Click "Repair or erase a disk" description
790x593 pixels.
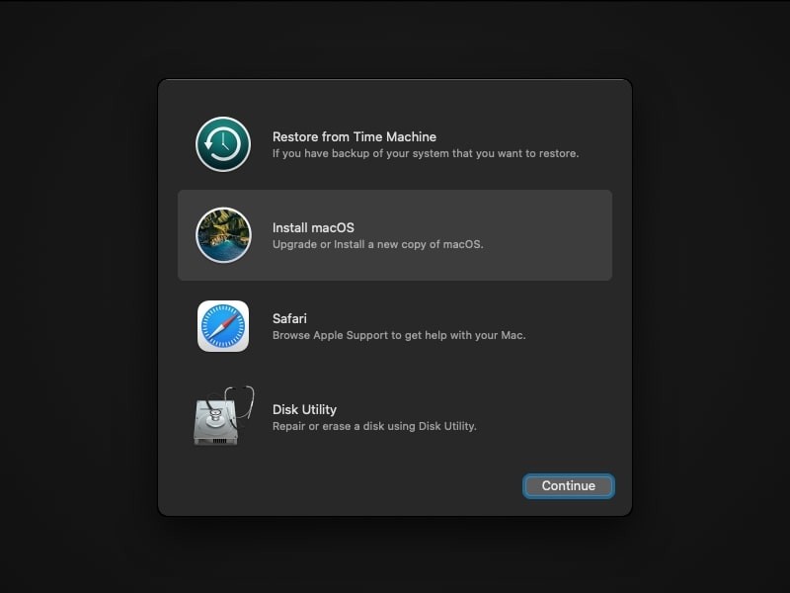374,426
